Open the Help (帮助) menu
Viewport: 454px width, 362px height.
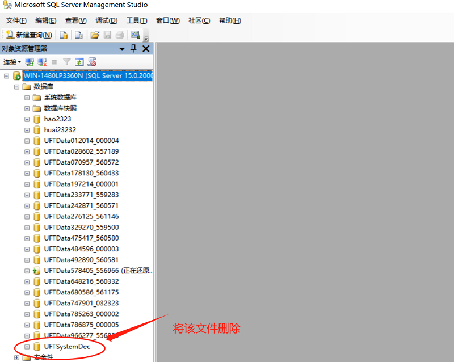coord(230,20)
